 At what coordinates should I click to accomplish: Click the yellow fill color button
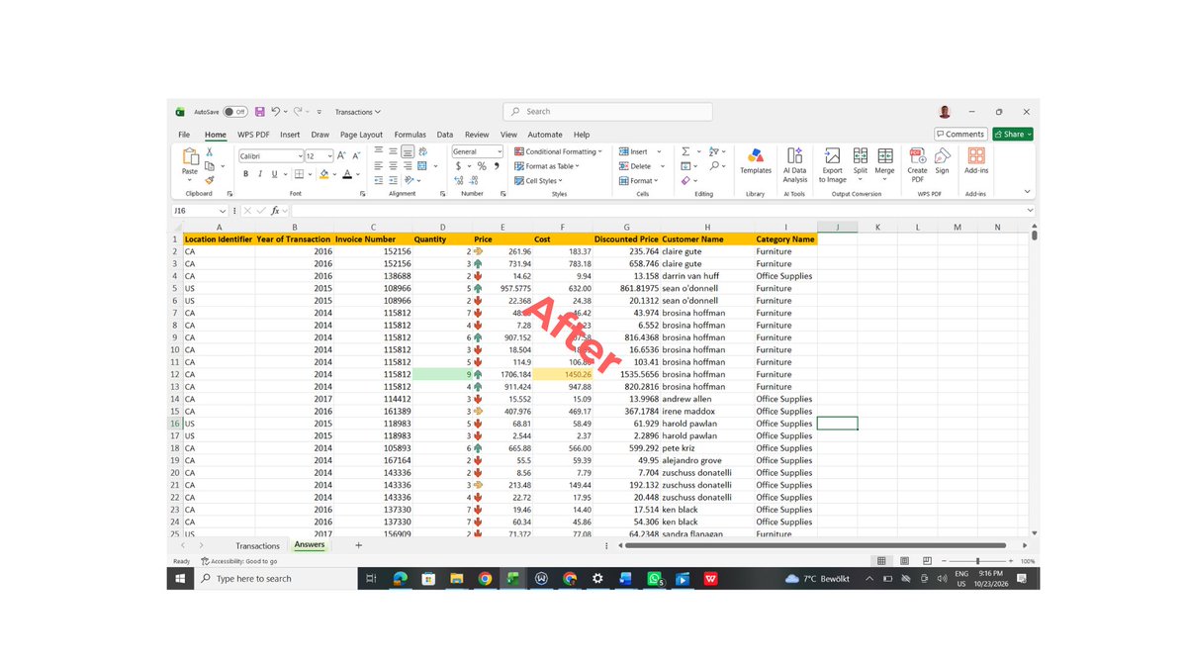tap(323, 174)
